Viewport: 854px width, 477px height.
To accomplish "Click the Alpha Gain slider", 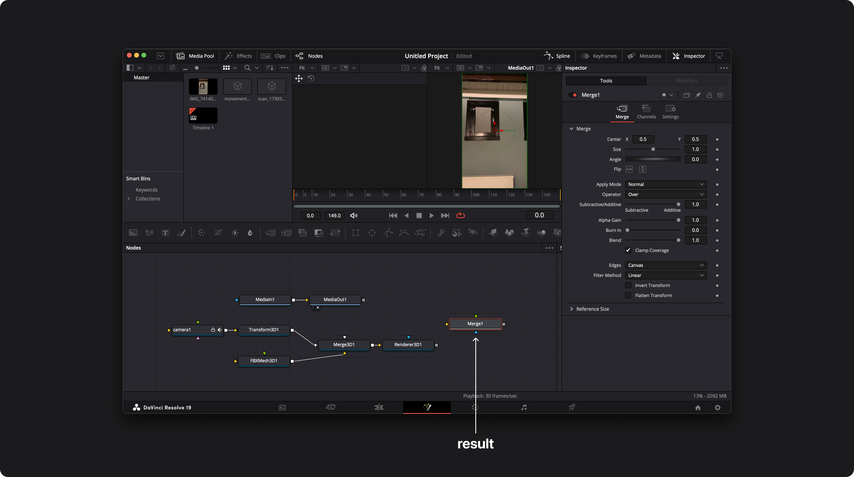I will (653, 220).
